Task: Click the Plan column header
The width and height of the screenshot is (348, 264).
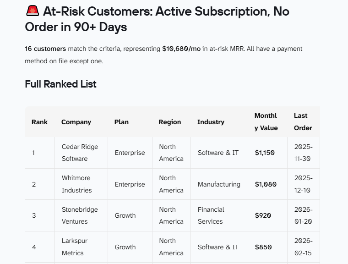Action: coord(121,122)
